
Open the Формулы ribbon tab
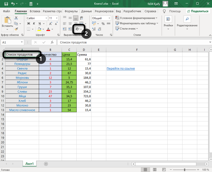point(71,11)
